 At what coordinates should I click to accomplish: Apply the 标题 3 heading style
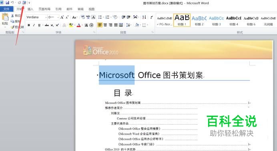click(216, 20)
